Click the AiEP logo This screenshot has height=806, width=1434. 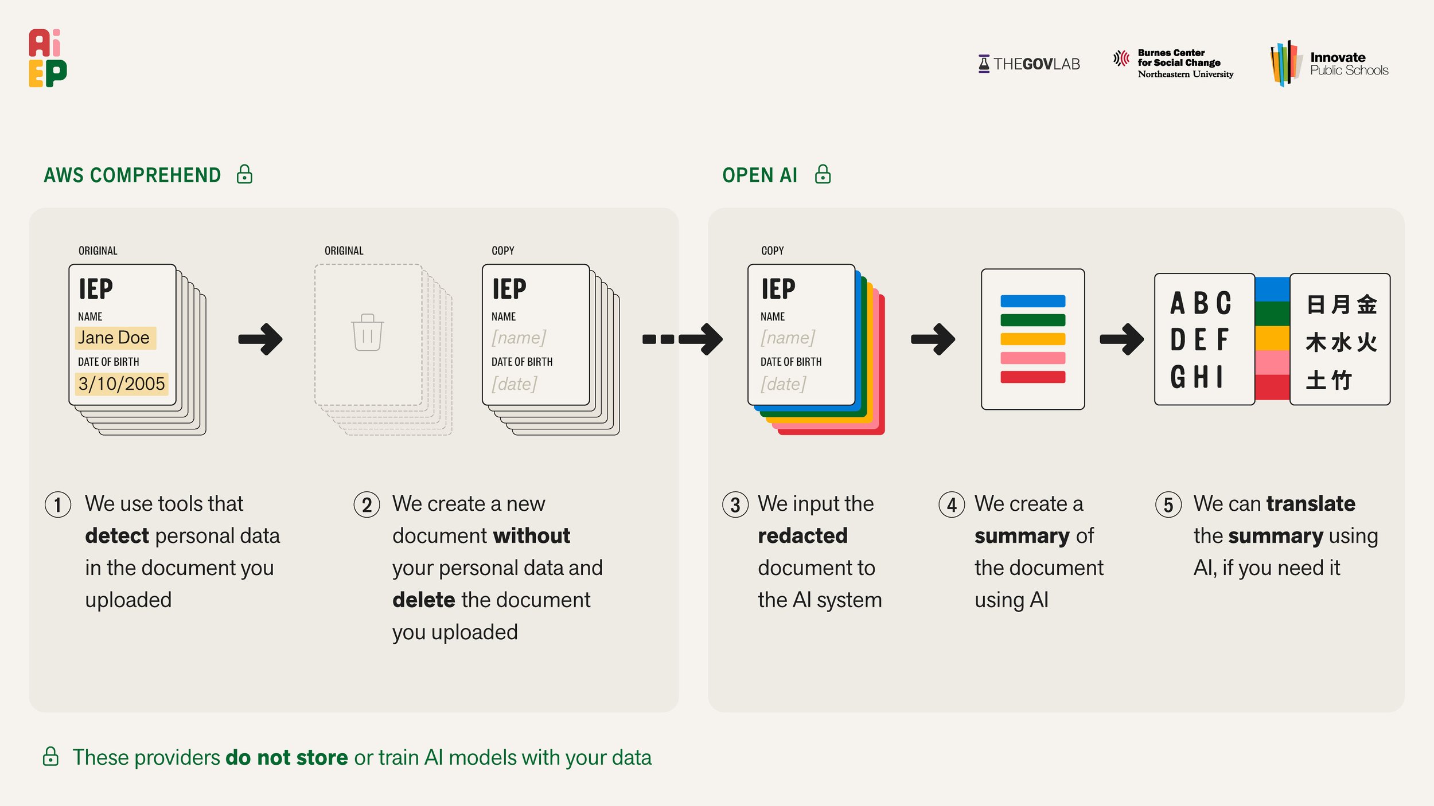[x=48, y=58]
